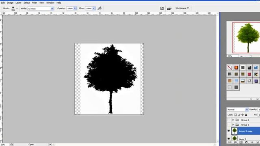Apply the black gradient style in first row

pyautogui.click(x=249, y=68)
